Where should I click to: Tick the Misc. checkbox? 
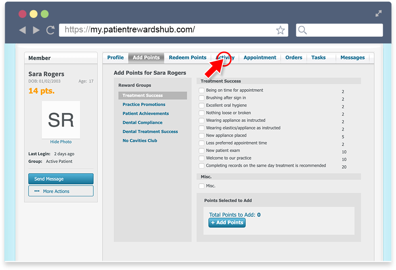point(201,186)
